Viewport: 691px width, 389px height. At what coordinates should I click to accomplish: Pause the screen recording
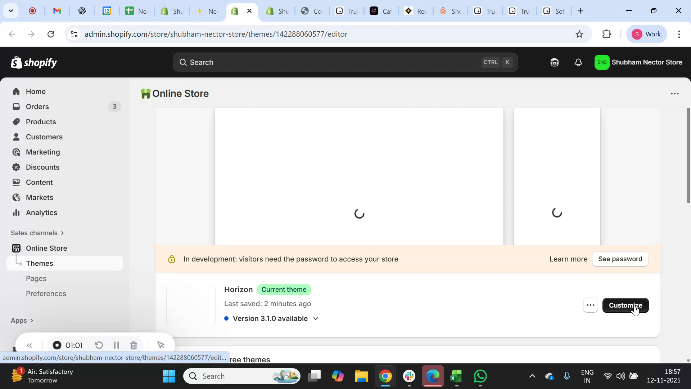[116, 345]
